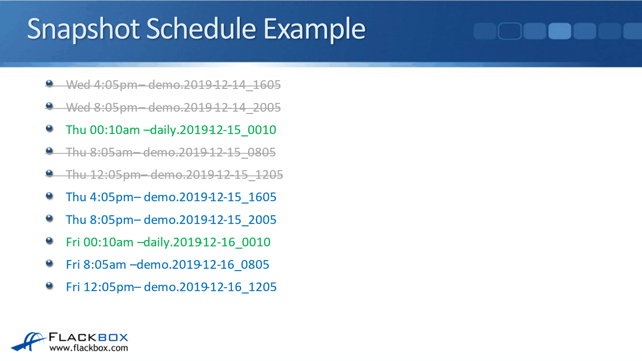Click the demo.2019-12-16_1205 snapshot text
Viewport: 642px width, 361px height.
tap(210, 287)
